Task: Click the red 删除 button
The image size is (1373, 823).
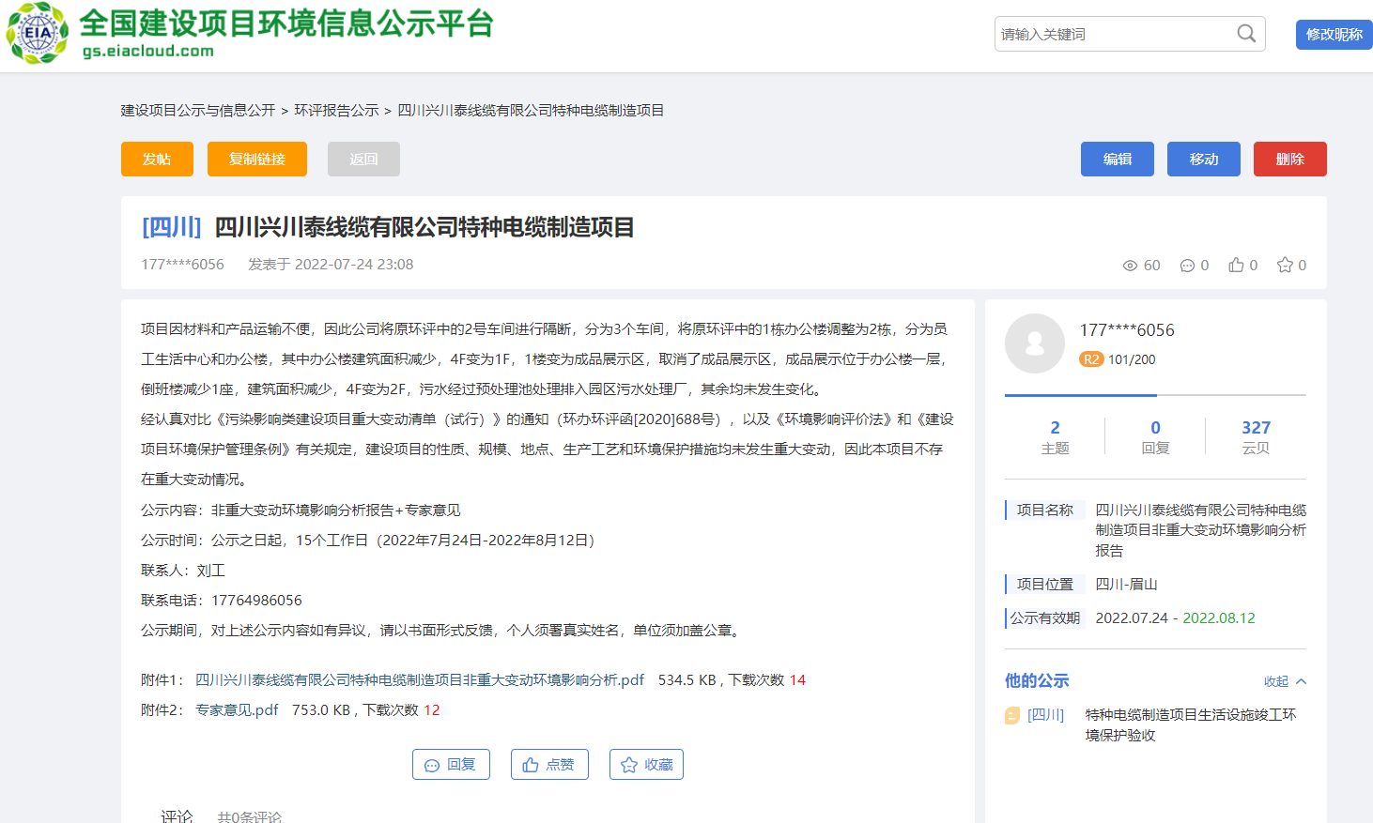Action: click(x=1290, y=159)
